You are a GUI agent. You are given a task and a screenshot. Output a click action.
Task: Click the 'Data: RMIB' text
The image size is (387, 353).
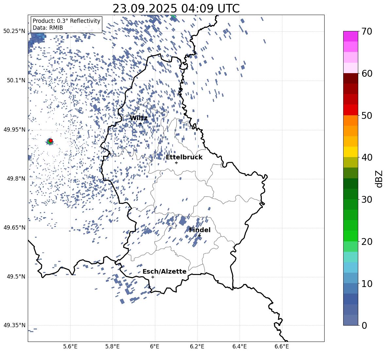[48, 28]
